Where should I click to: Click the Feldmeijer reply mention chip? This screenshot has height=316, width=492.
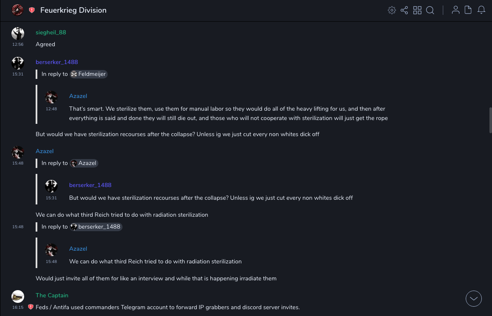coord(88,74)
